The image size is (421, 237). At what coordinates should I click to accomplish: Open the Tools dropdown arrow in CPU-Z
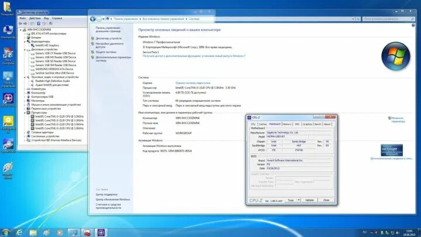[x=299, y=200]
